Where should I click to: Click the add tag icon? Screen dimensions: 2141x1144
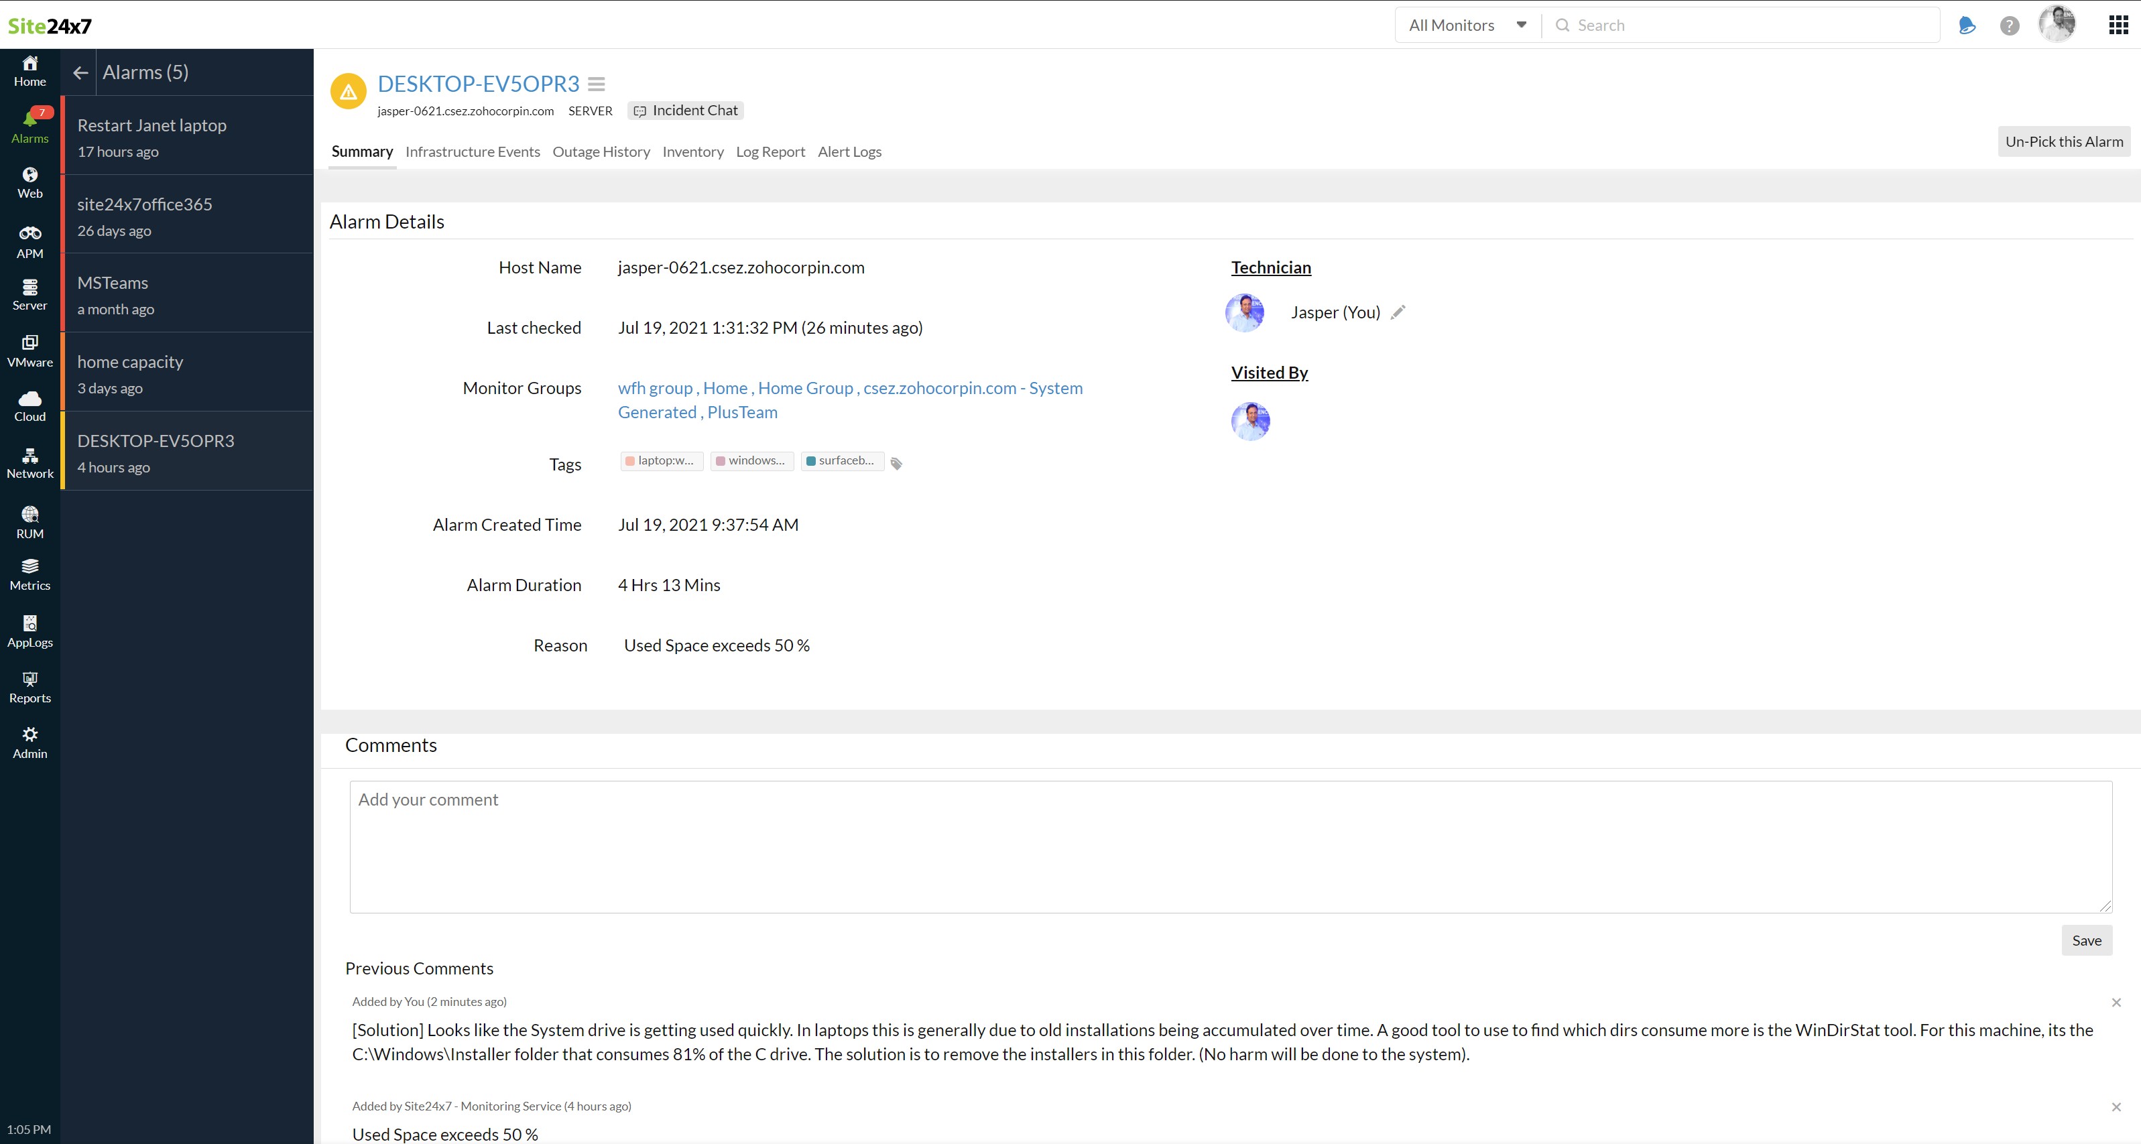pos(896,464)
